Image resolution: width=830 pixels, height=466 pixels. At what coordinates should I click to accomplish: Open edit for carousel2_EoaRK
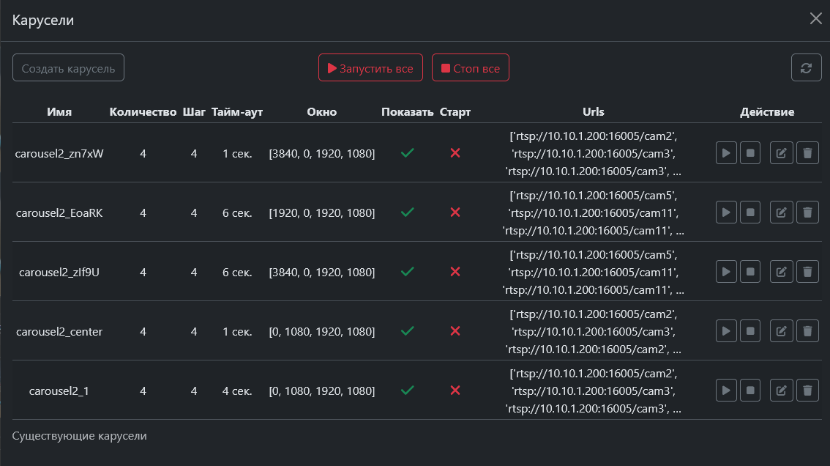tap(782, 212)
